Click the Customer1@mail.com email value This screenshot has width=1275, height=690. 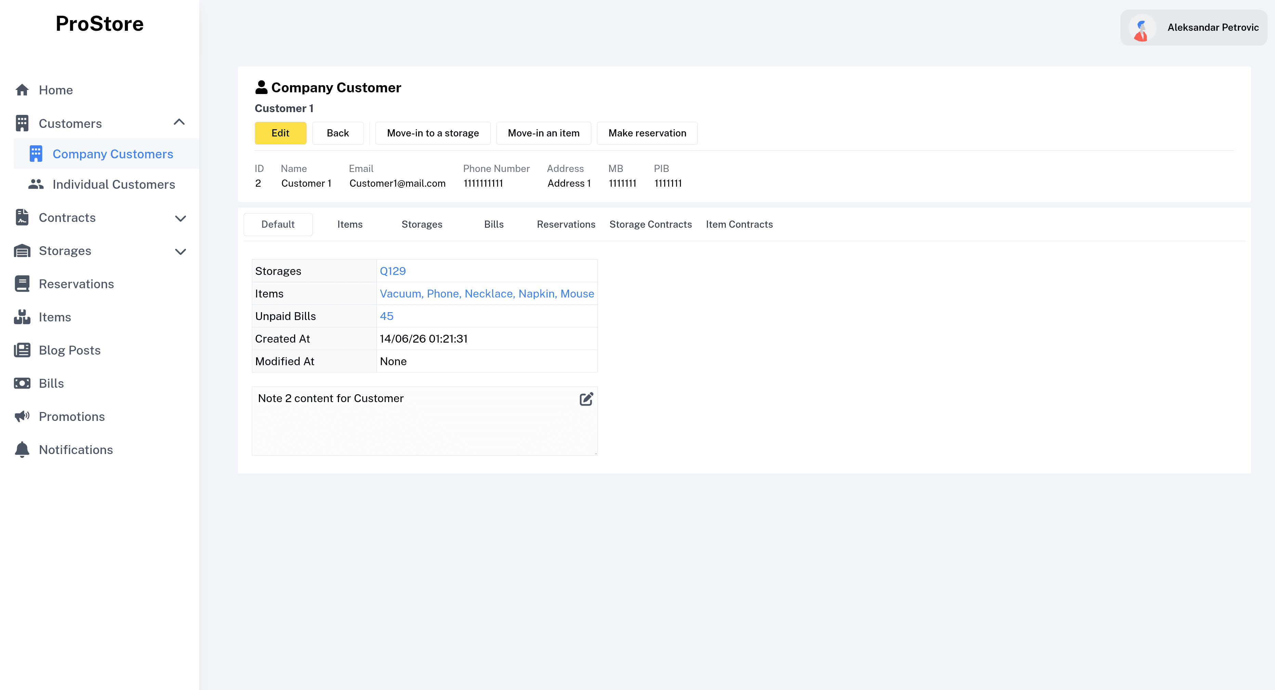397,183
